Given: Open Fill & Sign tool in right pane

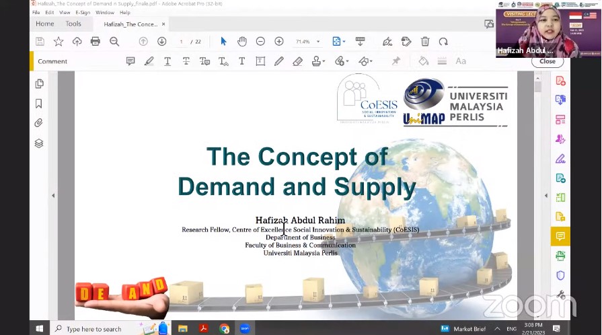Looking at the screenshot, I should [560, 159].
